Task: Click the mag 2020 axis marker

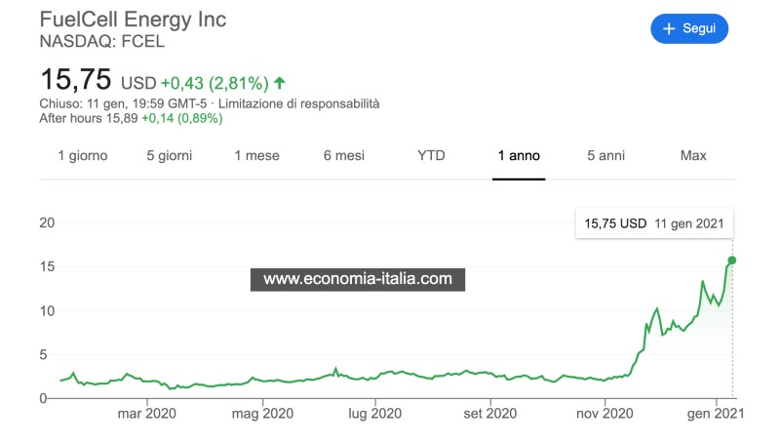Action: 262,413
